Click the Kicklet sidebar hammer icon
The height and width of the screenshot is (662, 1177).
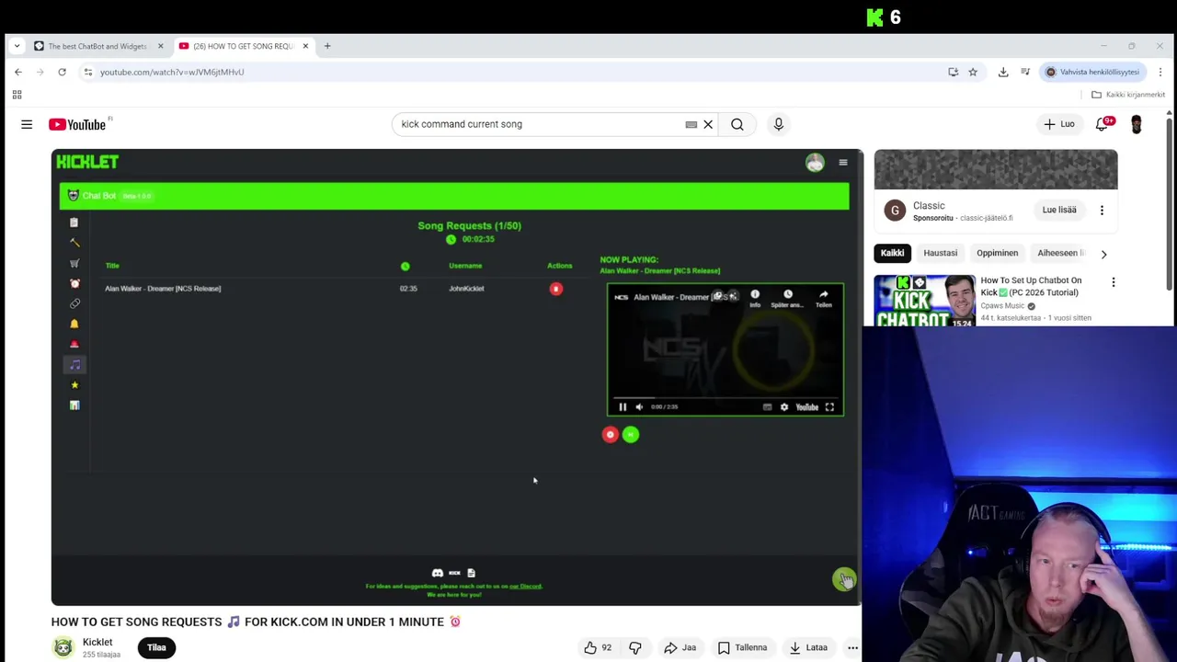(74, 243)
